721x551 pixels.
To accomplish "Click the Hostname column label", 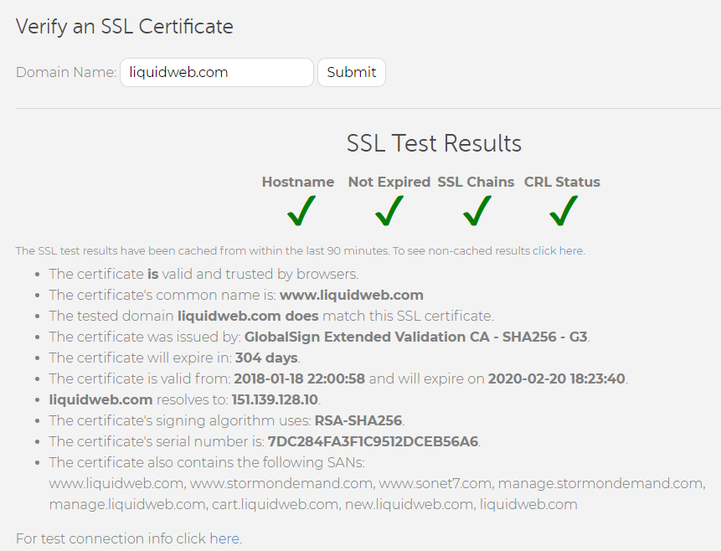I will [x=298, y=182].
